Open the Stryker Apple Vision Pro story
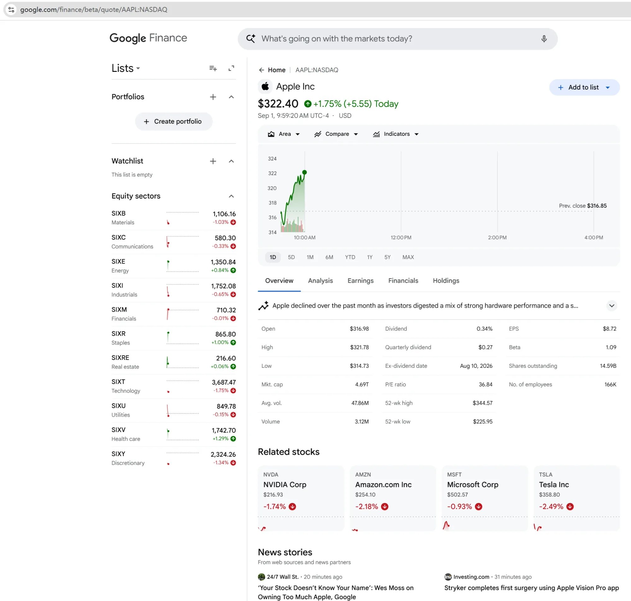631x601 pixels. (531, 588)
